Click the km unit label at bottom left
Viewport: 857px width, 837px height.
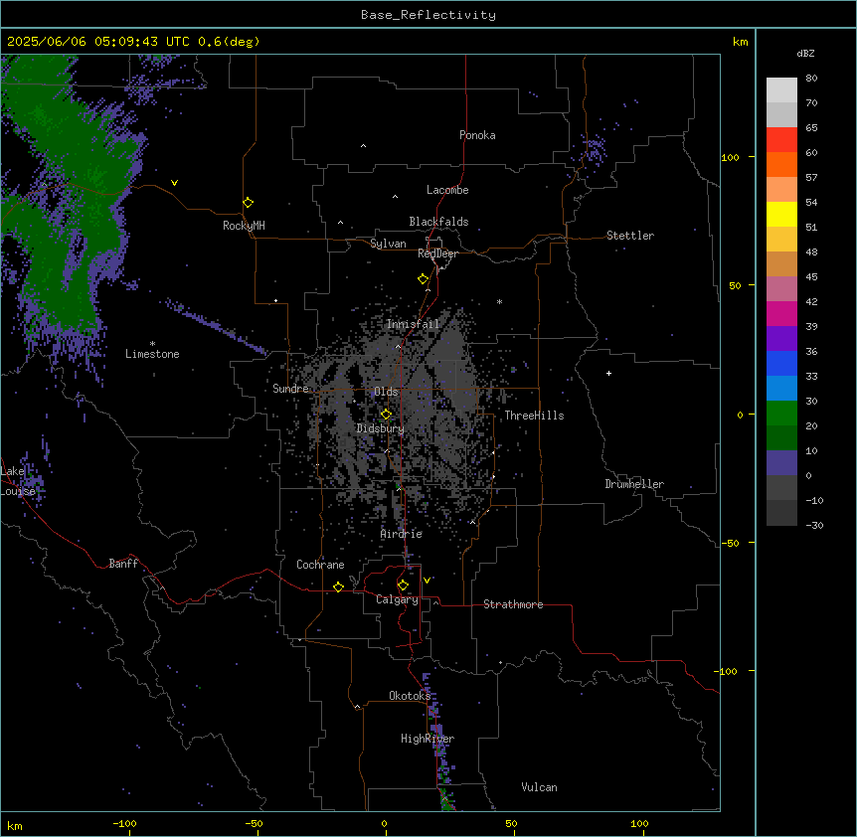click(15, 825)
